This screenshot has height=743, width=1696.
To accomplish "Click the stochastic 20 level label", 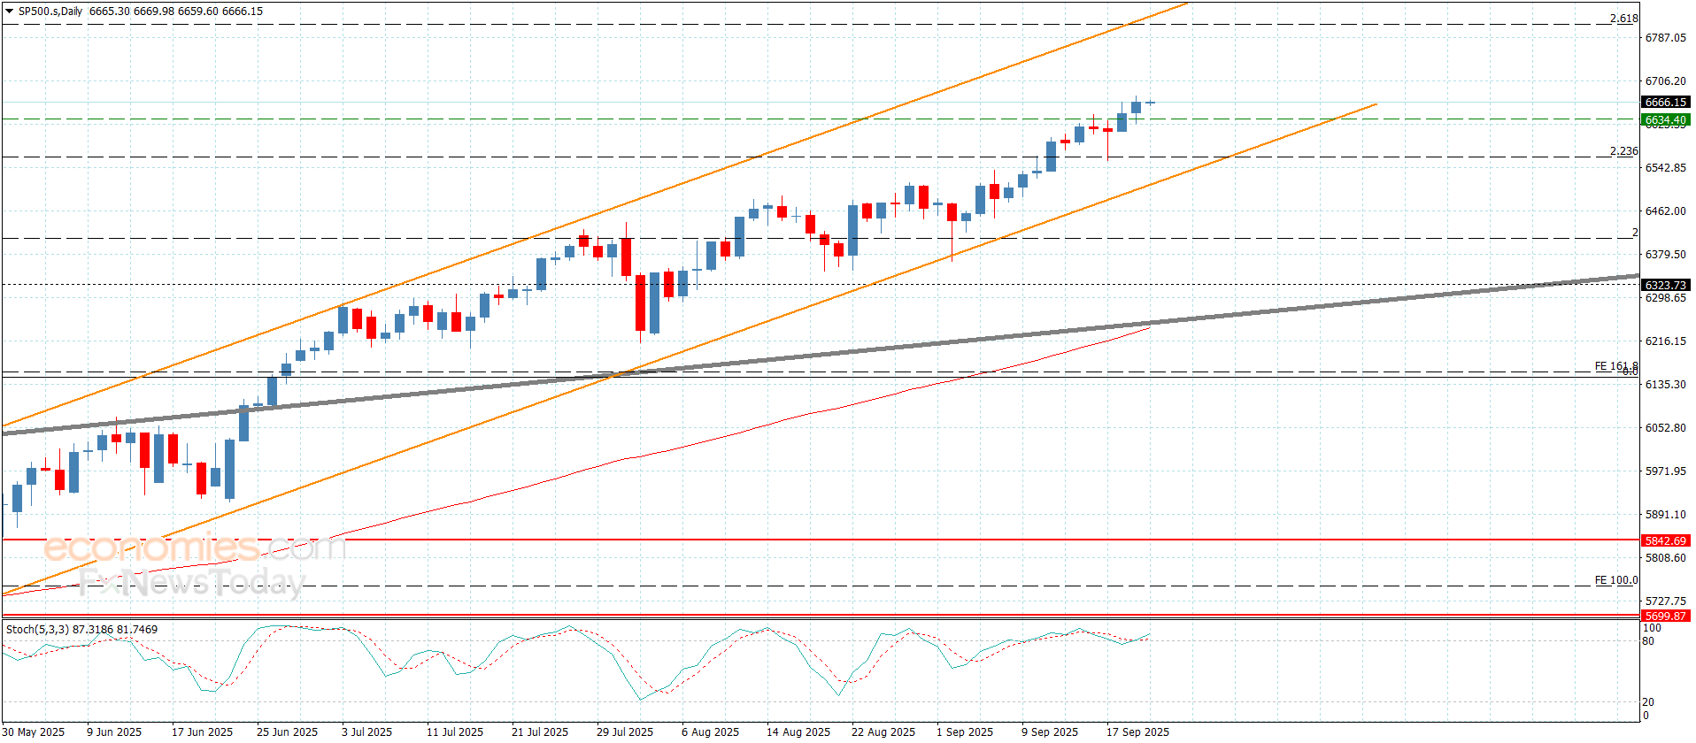I will click(x=1648, y=702).
